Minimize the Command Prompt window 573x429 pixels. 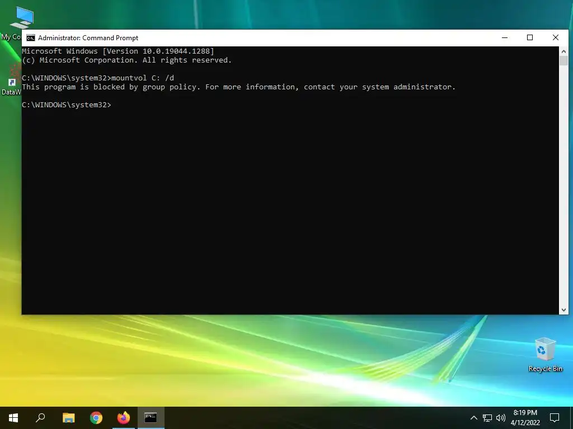click(505, 37)
